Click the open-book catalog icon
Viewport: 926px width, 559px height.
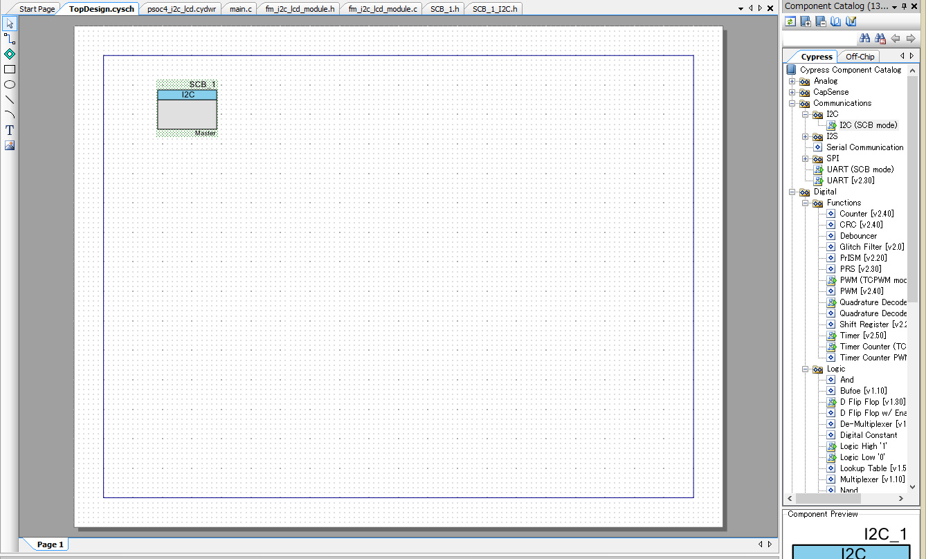pyautogui.click(x=836, y=21)
